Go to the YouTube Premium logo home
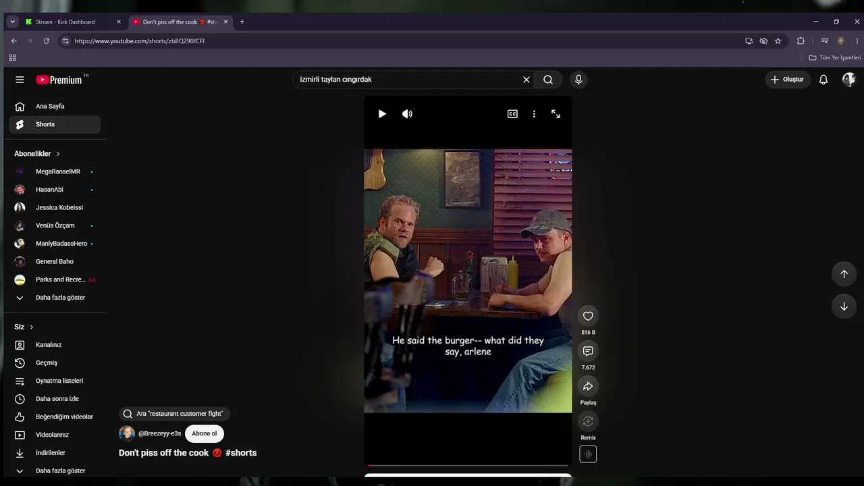864x486 pixels. pos(59,80)
